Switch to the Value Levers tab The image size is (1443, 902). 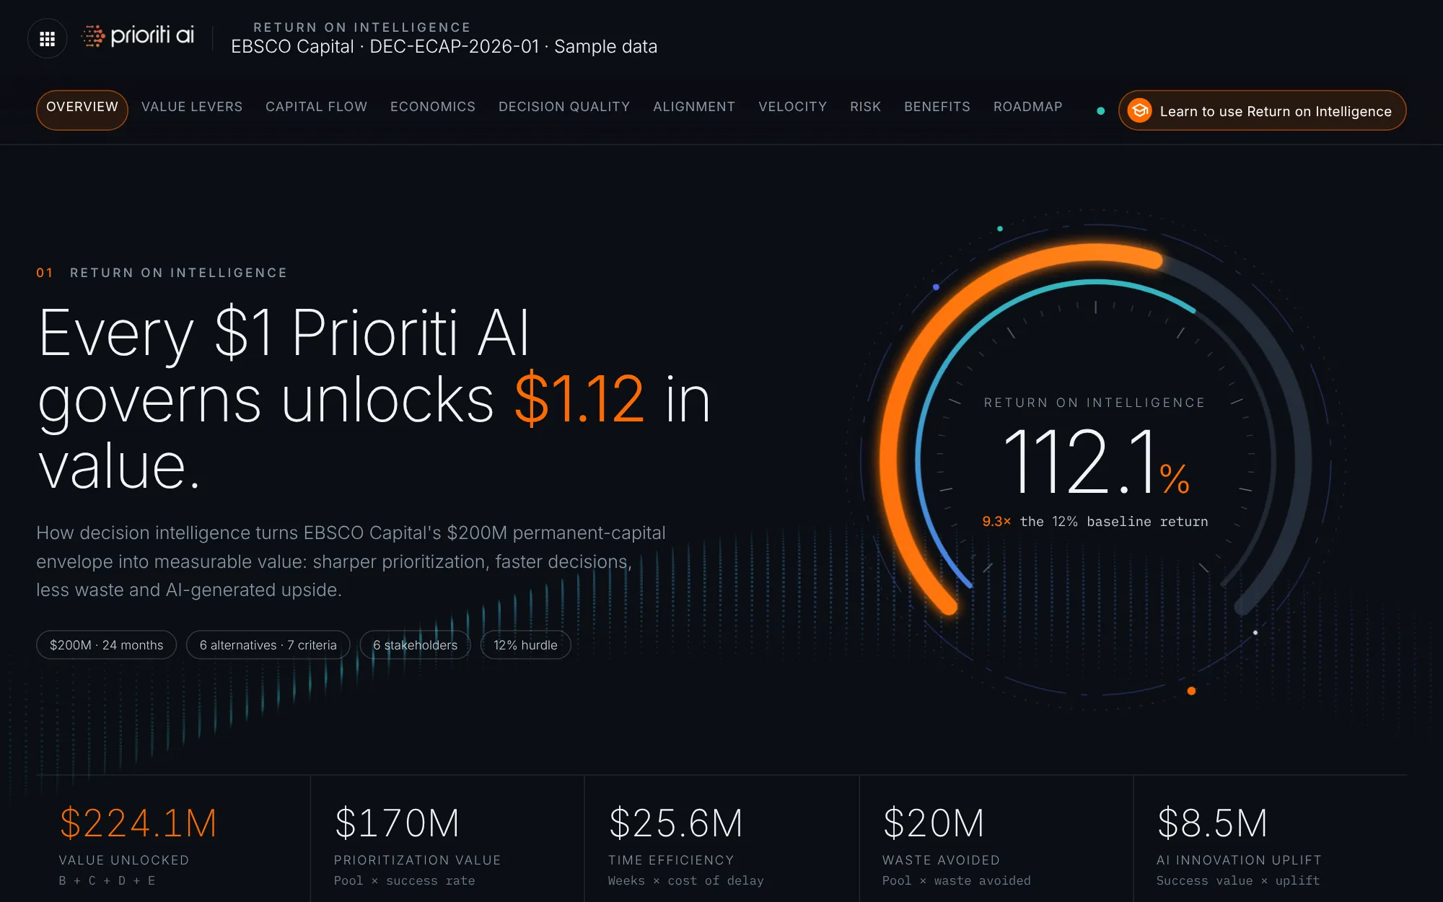pos(192,107)
